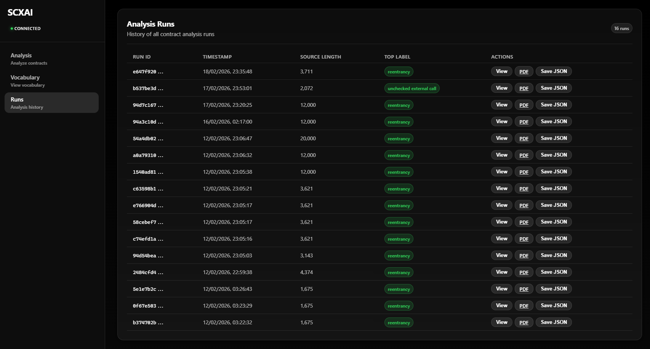Click the reentrancy badge on the first row

click(399, 71)
